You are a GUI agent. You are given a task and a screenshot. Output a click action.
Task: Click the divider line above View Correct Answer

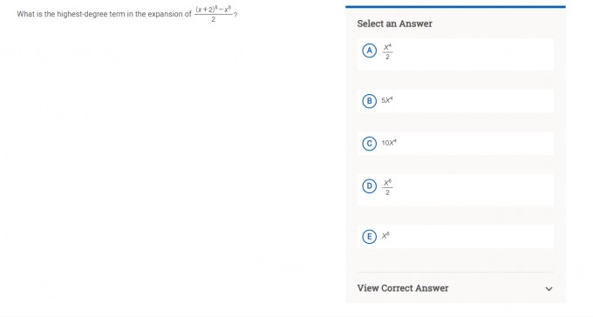[455, 272]
